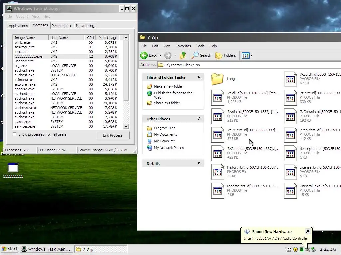This screenshot has height=255, width=341.
Task: Click the Start button
Action: (10, 249)
